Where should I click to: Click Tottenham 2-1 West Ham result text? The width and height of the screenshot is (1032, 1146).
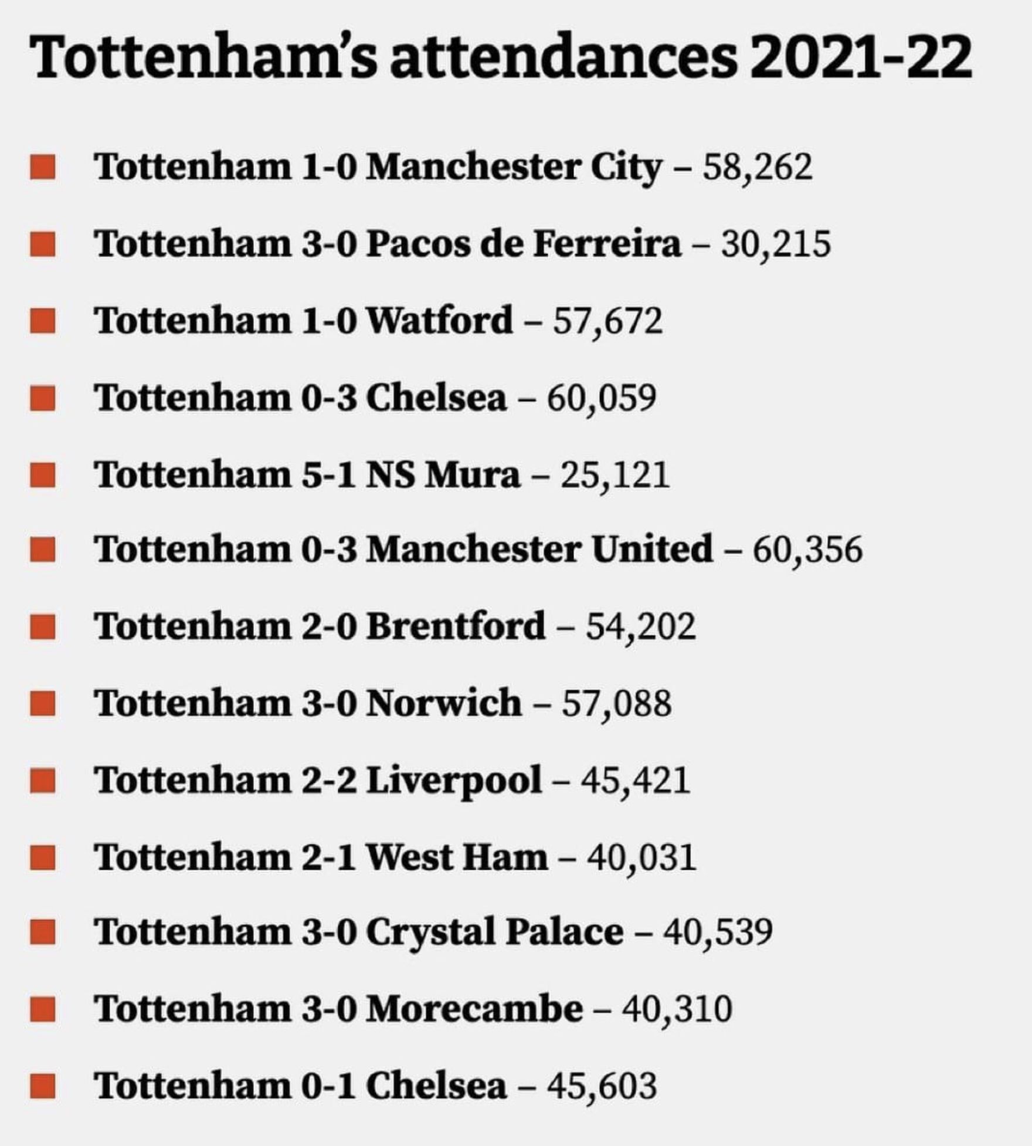321,857
